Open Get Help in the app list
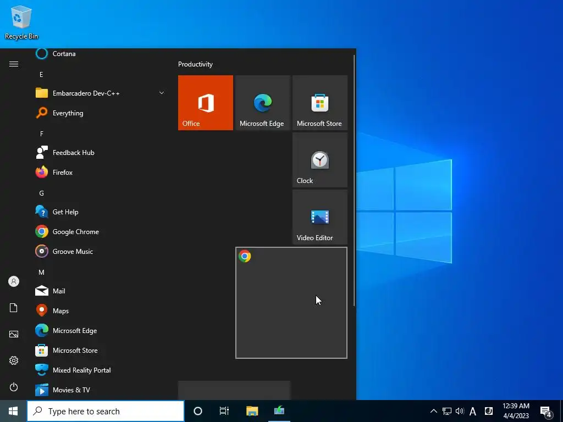This screenshot has height=422, width=563. click(x=101, y=212)
